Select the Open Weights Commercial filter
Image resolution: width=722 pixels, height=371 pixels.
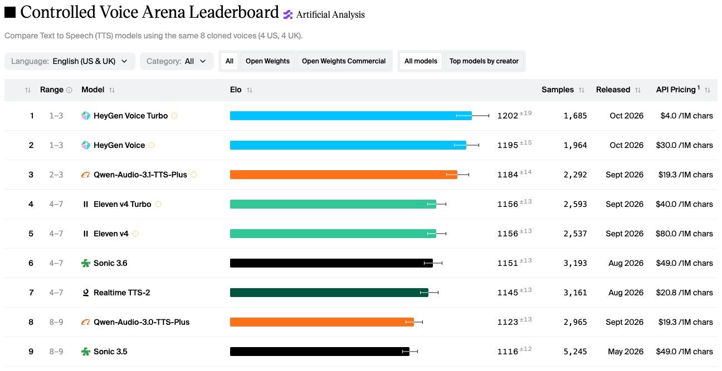344,61
